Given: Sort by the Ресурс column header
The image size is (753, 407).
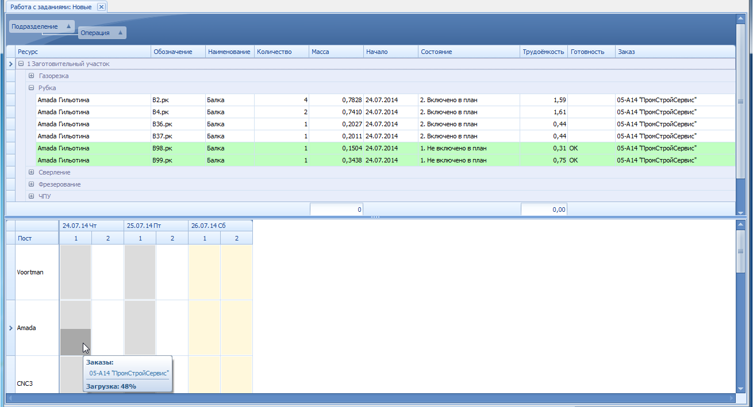Looking at the screenshot, I should click(x=83, y=52).
